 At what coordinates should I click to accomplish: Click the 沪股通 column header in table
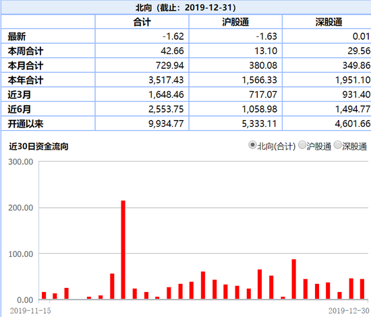coord(235,22)
